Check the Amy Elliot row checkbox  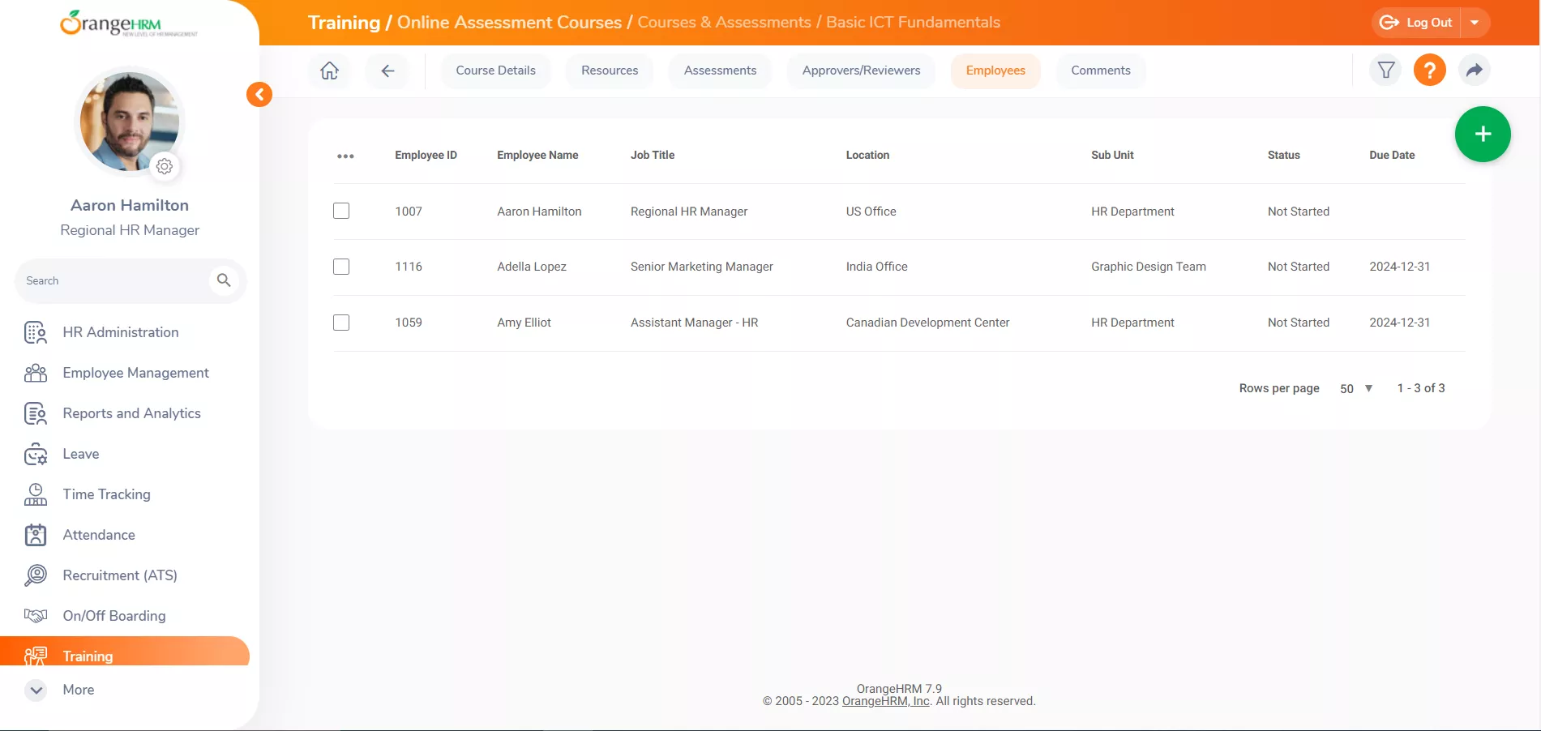pos(341,323)
